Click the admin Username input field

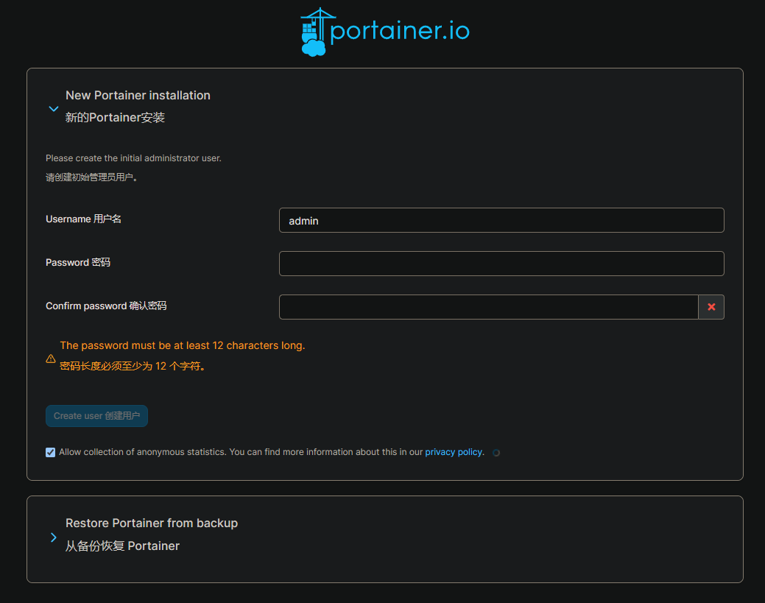501,220
